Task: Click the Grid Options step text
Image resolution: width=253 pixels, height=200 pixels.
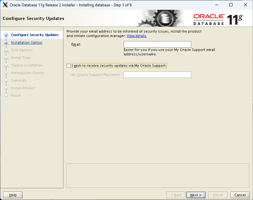Action: (22, 50)
